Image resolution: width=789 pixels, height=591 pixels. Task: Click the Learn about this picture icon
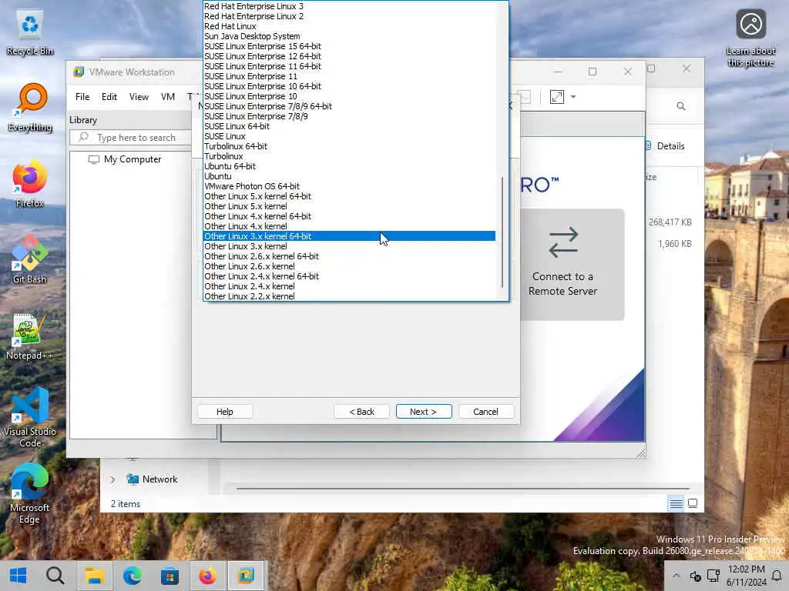pos(750,38)
